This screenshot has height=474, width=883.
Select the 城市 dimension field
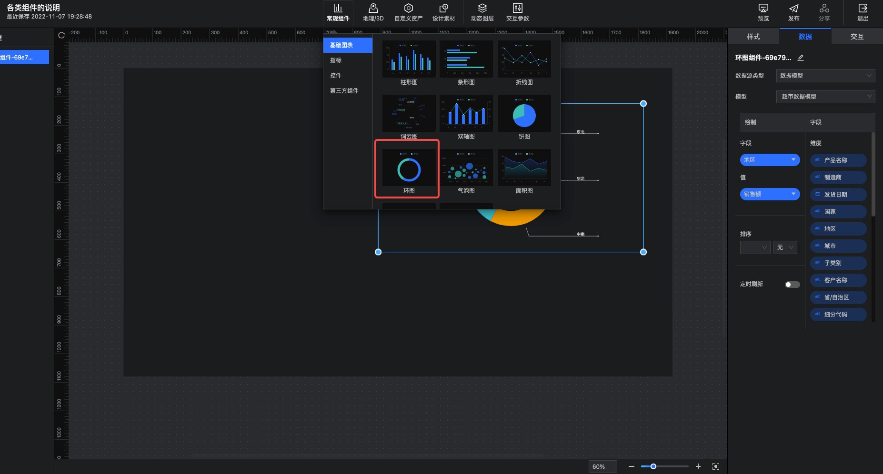pos(838,246)
